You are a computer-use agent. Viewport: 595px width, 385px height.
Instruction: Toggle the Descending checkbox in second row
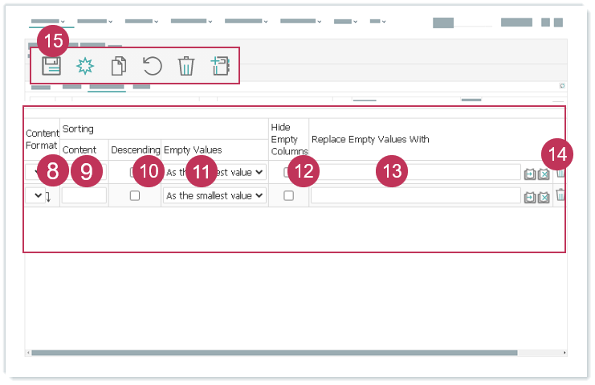pyautogui.click(x=135, y=196)
